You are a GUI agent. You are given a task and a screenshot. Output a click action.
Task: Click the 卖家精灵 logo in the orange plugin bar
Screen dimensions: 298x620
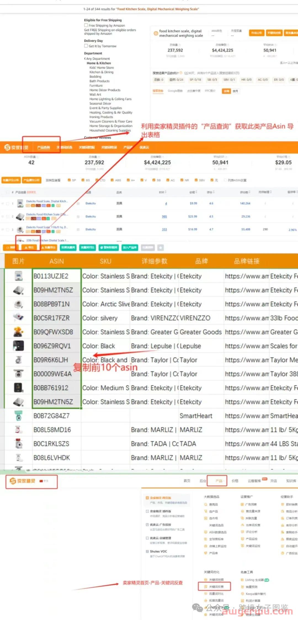(17, 147)
